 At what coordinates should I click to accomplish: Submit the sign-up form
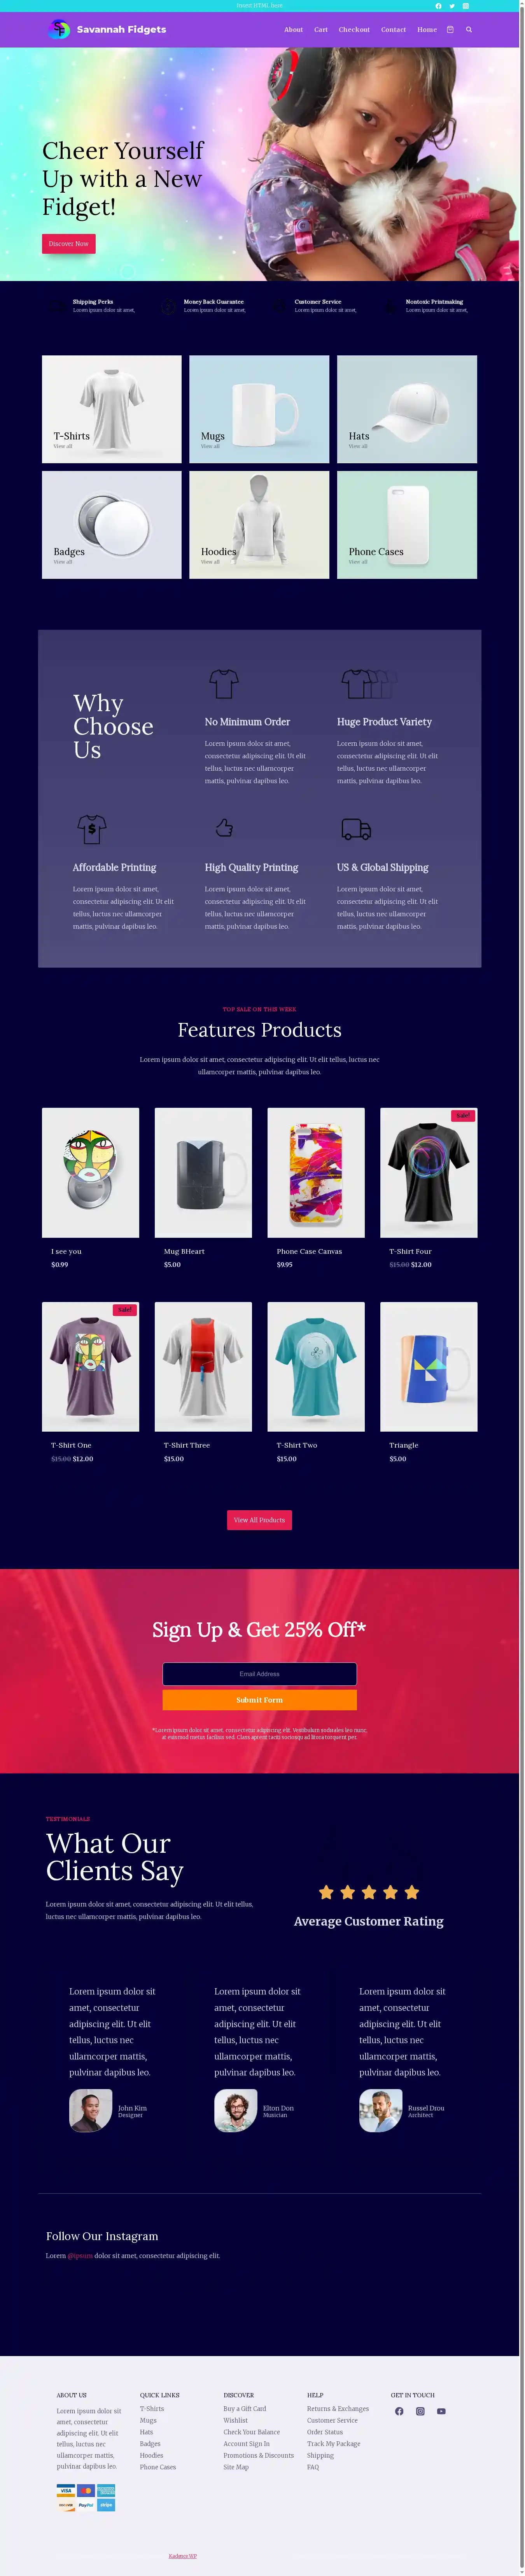[x=259, y=1700]
